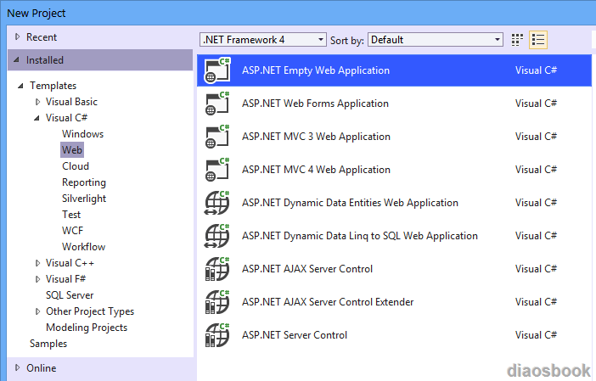Screen dimensions: 596x381
Task: Click the AJAX Server Control Extender icon
Action: point(217,301)
